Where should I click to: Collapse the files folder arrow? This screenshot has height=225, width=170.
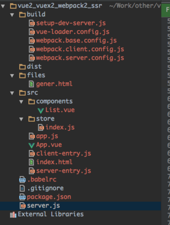tap(12, 76)
